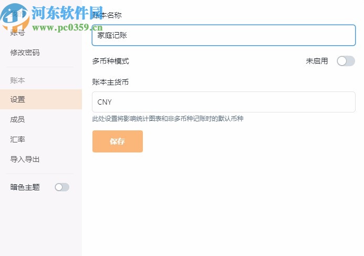Select 设置 in the sidebar
Image resolution: width=364 pixels, height=256 pixels.
[x=41, y=99]
